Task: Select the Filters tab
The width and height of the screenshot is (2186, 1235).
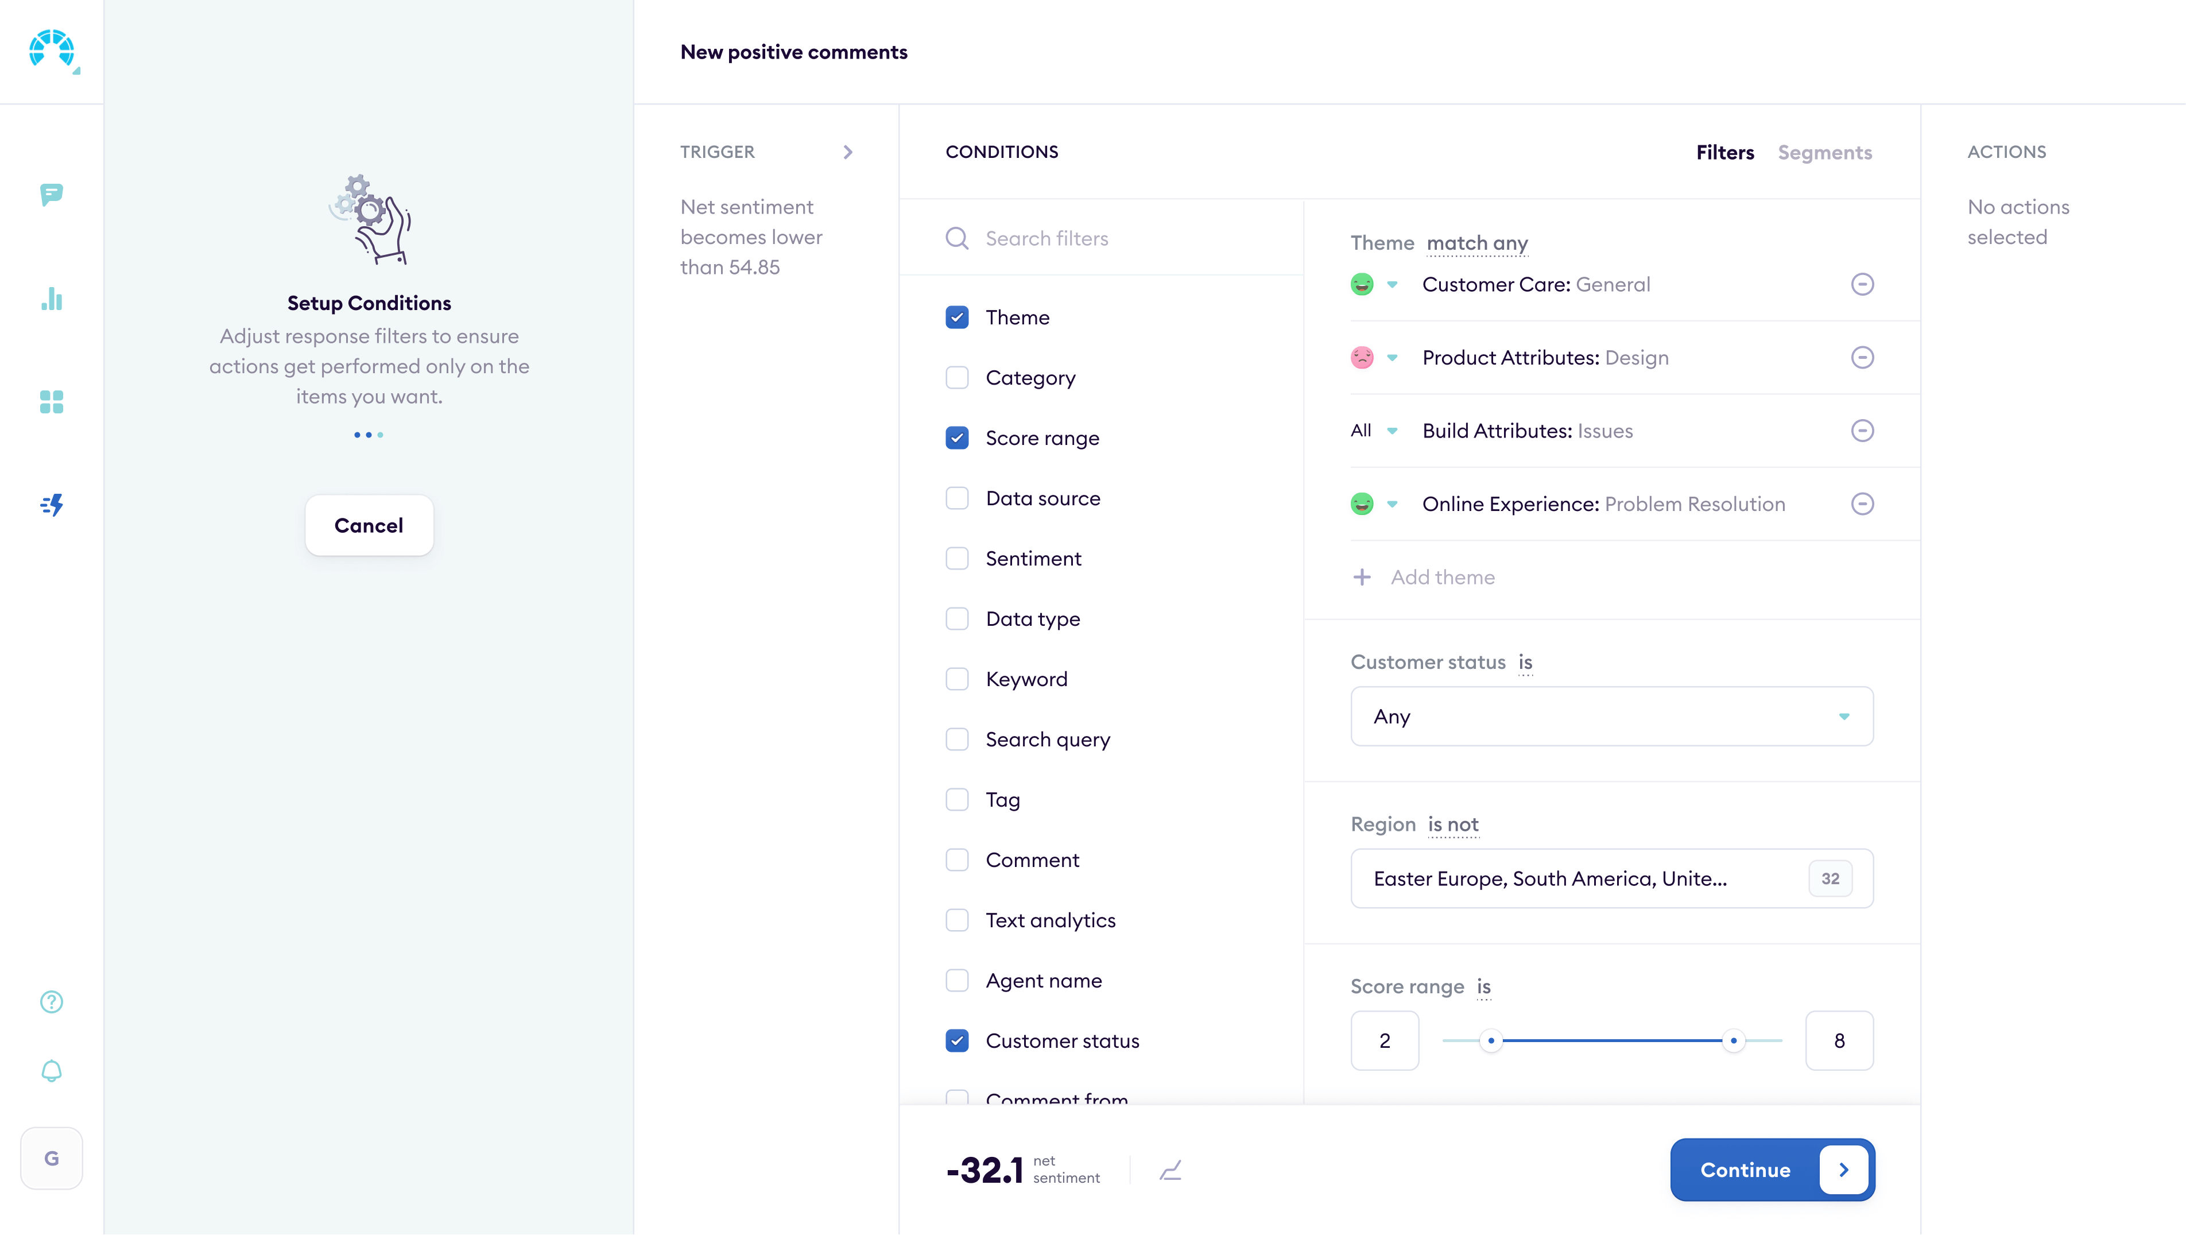Action: [x=1724, y=152]
